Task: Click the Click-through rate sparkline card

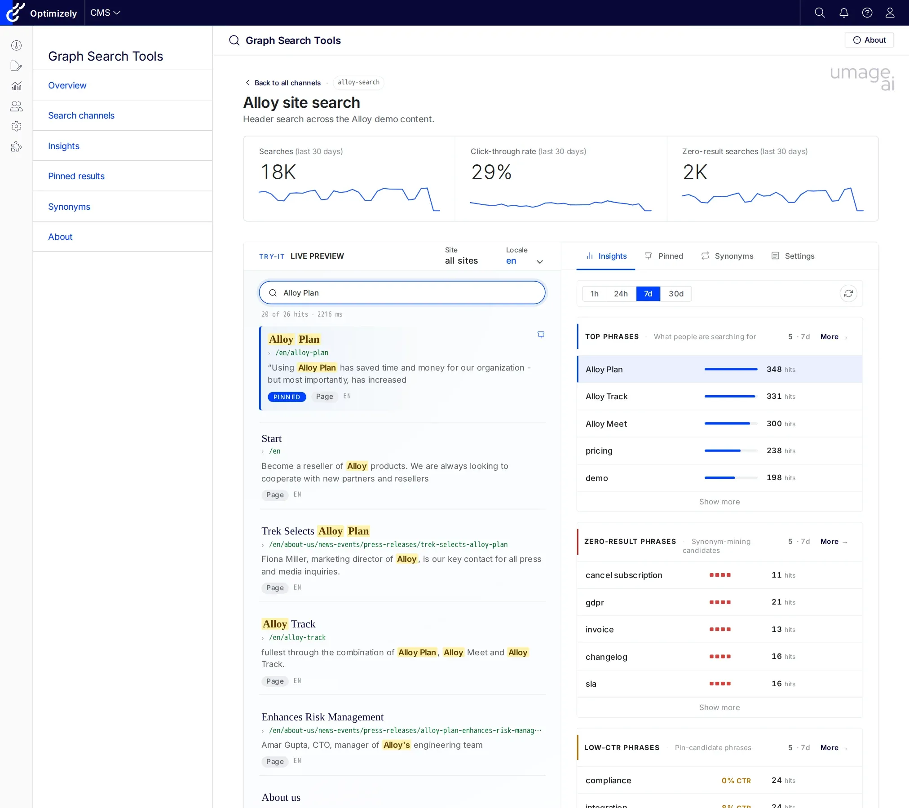Action: tap(560, 179)
